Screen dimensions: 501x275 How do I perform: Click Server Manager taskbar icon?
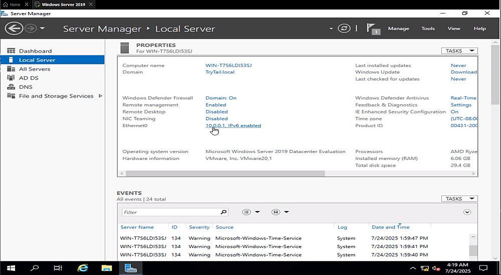[x=130, y=268]
